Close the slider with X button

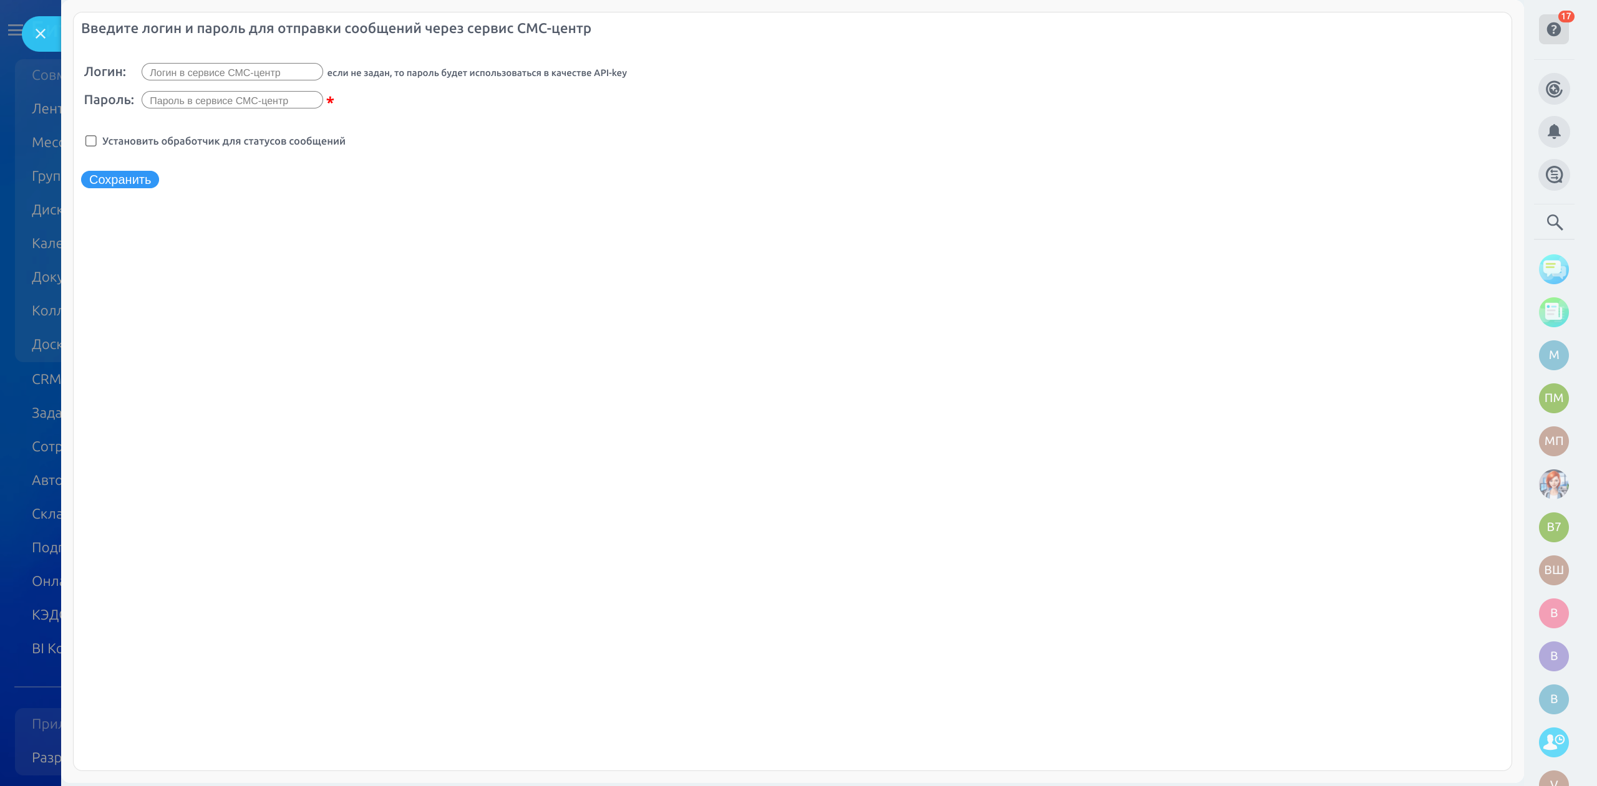coord(41,34)
